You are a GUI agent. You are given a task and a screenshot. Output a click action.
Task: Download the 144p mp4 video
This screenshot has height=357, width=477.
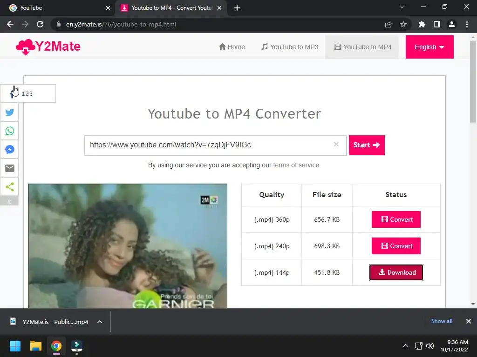(396, 272)
